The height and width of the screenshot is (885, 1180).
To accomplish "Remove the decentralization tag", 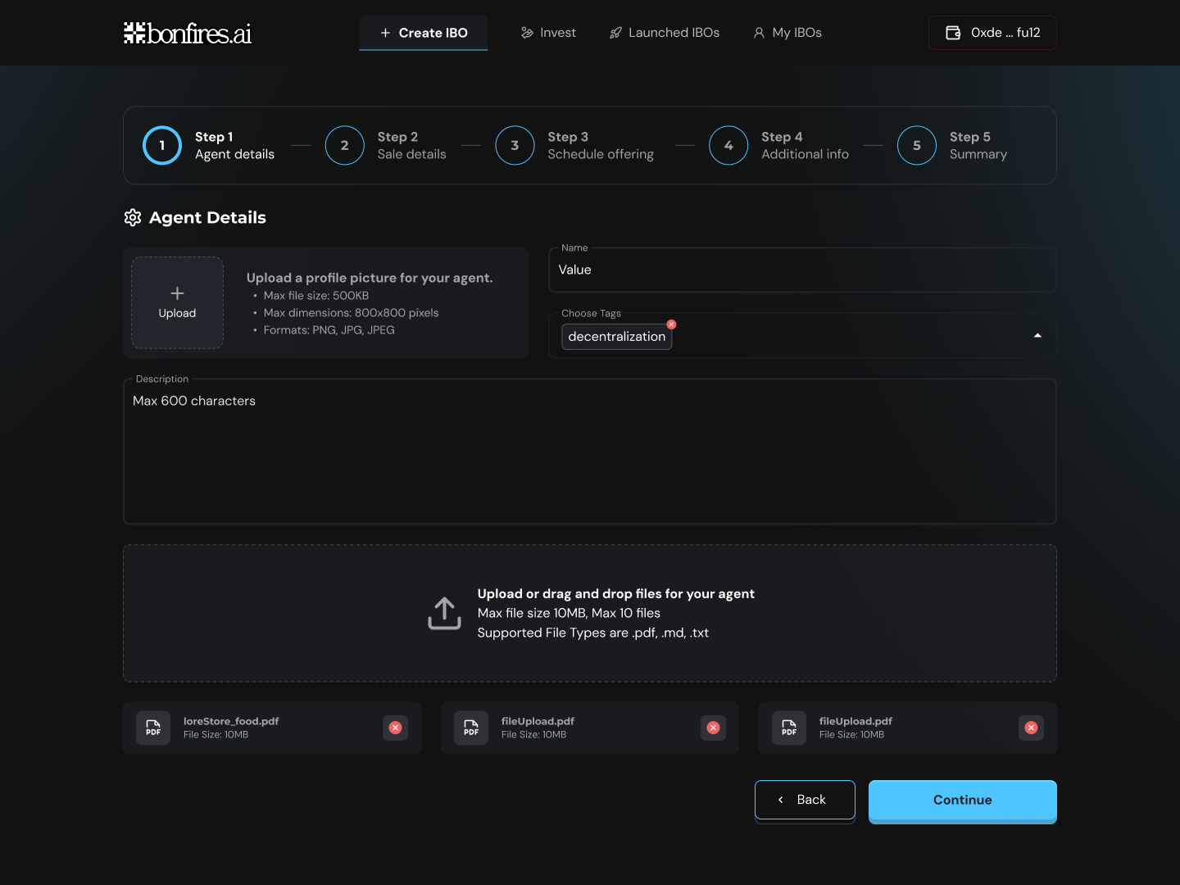I will pos(671,324).
